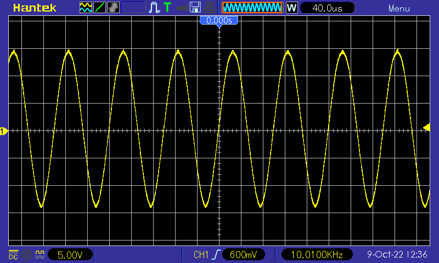Click the DC coupling icon
The height and width of the screenshot is (263, 439).
(13, 255)
